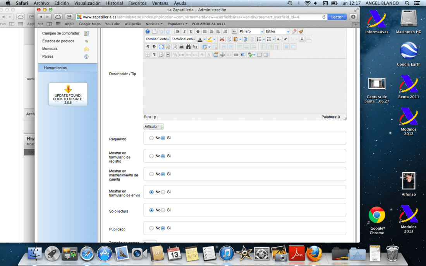Open the Monedas sidebar link
This screenshot has height=266, width=426.
coord(50,49)
